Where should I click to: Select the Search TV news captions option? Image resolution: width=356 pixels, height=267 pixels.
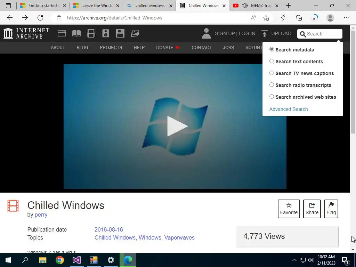(272, 73)
